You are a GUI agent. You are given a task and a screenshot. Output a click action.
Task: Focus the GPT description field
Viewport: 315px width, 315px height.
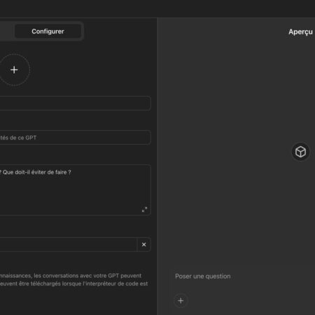pyautogui.click(x=75, y=138)
